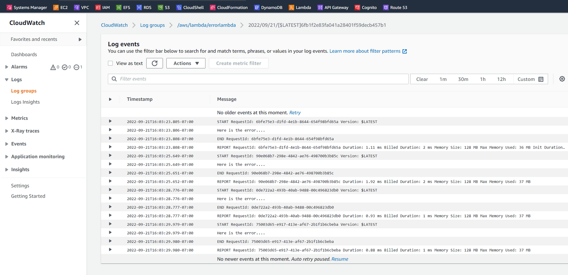Image resolution: width=568 pixels, height=275 pixels.
Task: Open VPC service shortcut
Action: [82, 7]
